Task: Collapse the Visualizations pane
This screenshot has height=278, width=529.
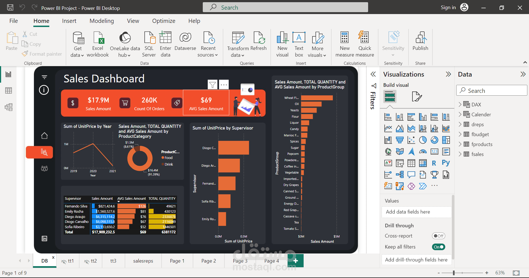Action: pyautogui.click(x=448, y=74)
